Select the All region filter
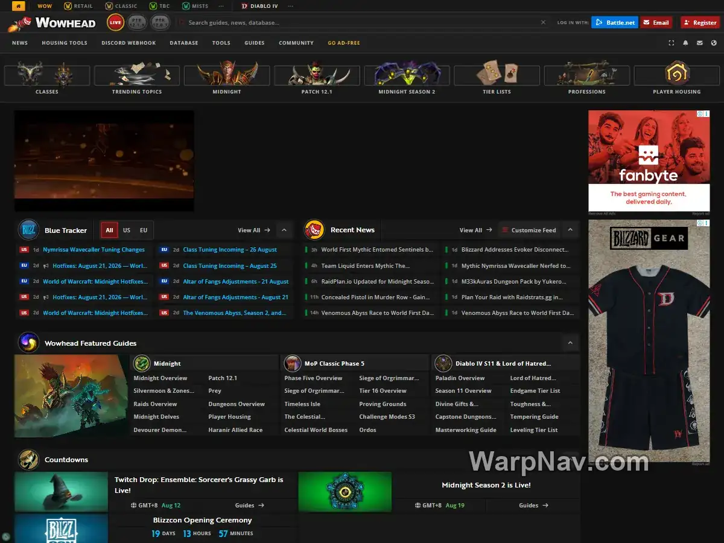 tap(109, 230)
